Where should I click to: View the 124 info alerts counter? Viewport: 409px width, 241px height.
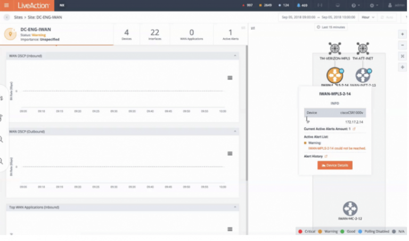[283, 5]
